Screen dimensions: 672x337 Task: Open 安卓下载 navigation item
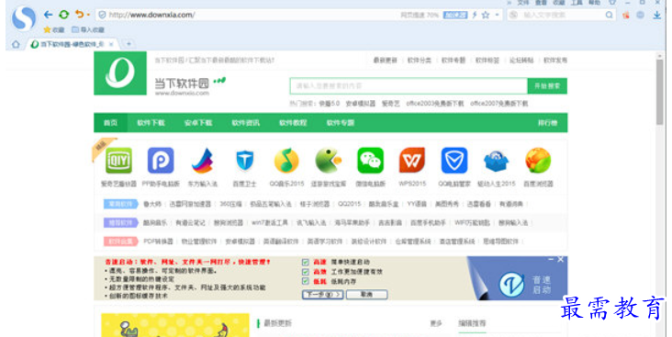point(198,123)
